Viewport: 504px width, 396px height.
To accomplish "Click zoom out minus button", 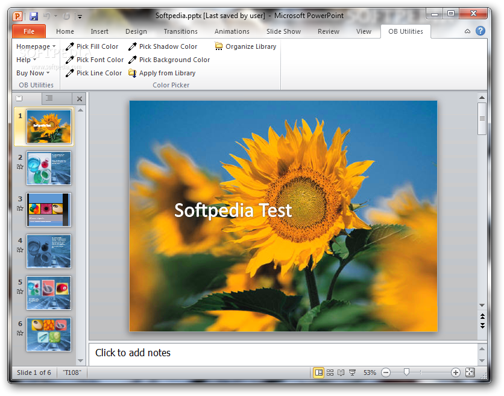I will pyautogui.click(x=386, y=372).
